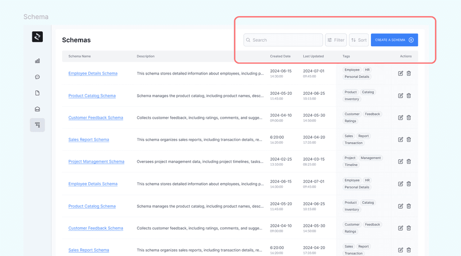Edit the second Customer Feedback Schema row
The width and height of the screenshot is (461, 256).
coord(400,228)
